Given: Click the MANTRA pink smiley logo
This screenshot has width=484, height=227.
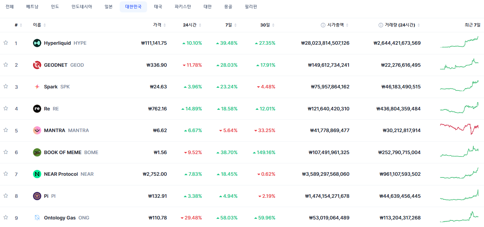Looking at the screenshot, I should (x=37, y=130).
